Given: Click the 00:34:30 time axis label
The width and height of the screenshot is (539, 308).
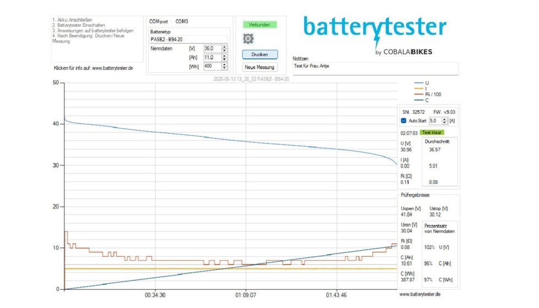Looking at the screenshot, I should click(155, 295).
